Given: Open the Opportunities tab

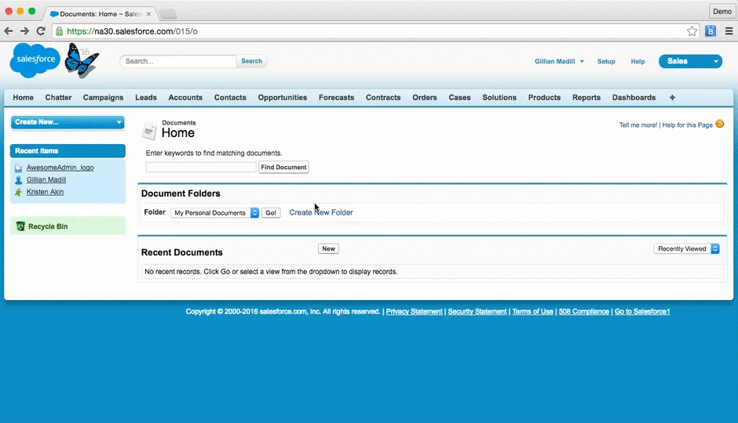Looking at the screenshot, I should pos(283,98).
